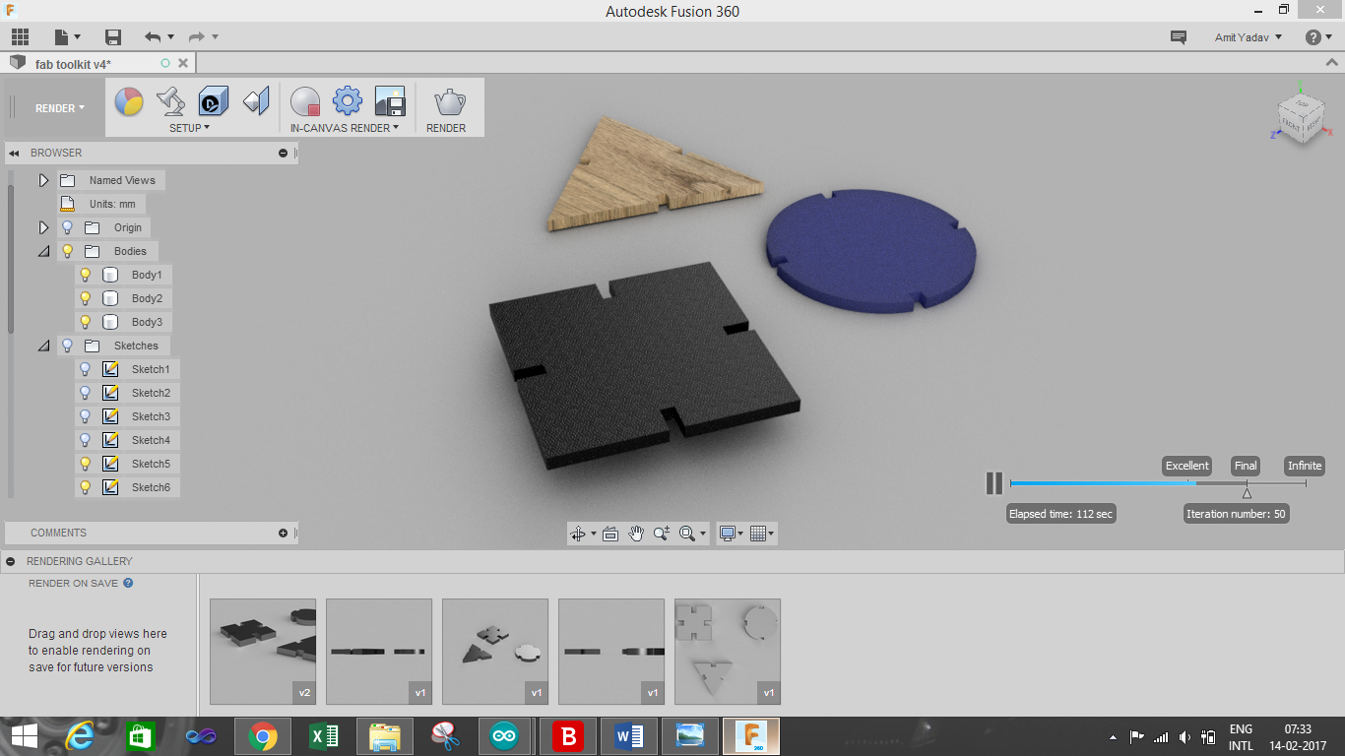This screenshot has width=1345, height=756.
Task: Hide Body3 using its light bulb
Action: (85, 322)
